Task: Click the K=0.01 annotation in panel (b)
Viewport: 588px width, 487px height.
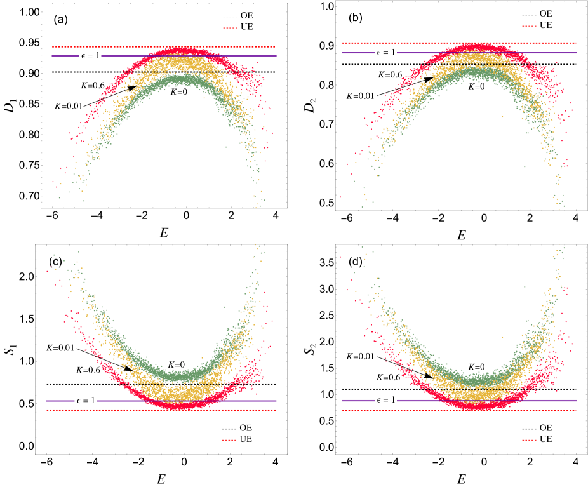Action: pyautogui.click(x=361, y=96)
